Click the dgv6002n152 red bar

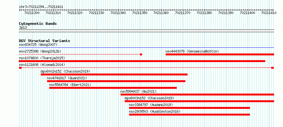tap(114, 74)
